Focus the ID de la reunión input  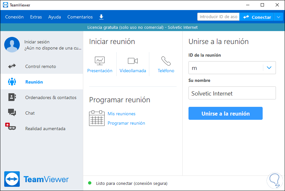coord(226,68)
